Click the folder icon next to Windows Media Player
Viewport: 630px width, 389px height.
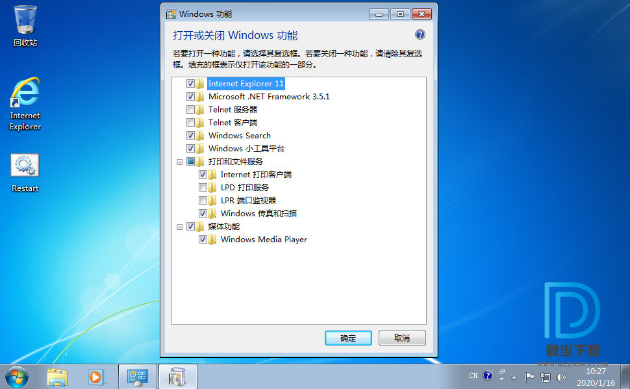point(212,240)
